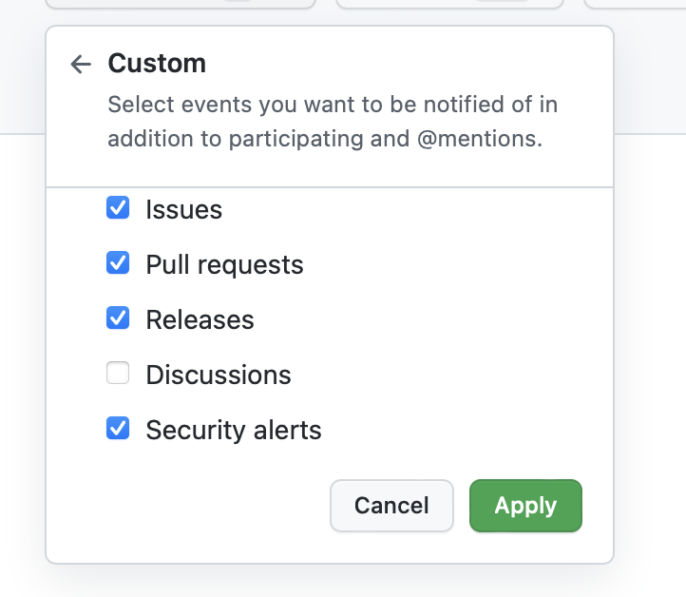Click the back arrow beside Custom
The height and width of the screenshot is (597, 686).
pyautogui.click(x=81, y=65)
